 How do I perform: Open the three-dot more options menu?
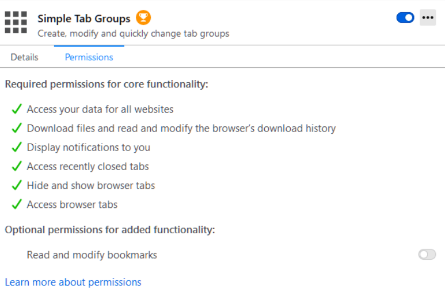coord(427,18)
